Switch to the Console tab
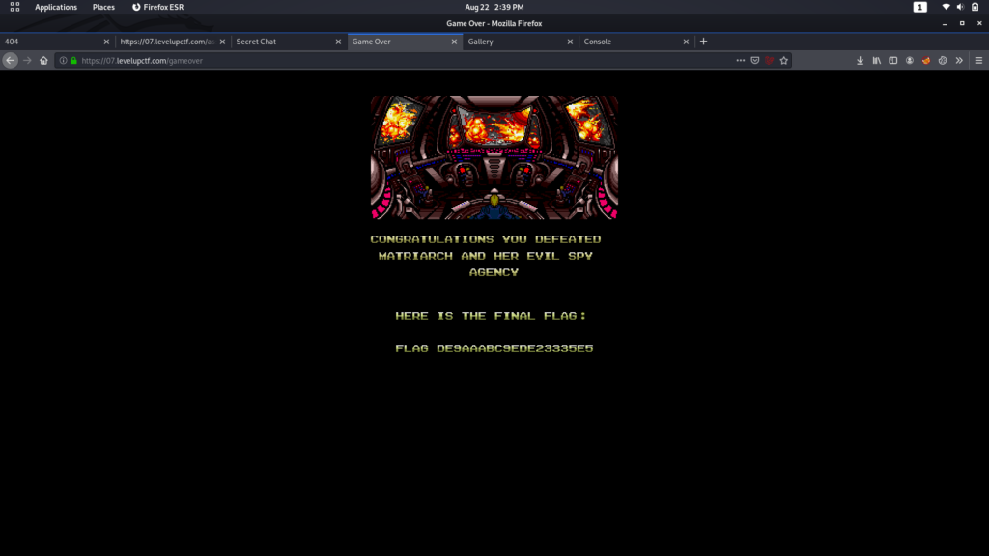The width and height of the screenshot is (989, 556). pos(637,42)
